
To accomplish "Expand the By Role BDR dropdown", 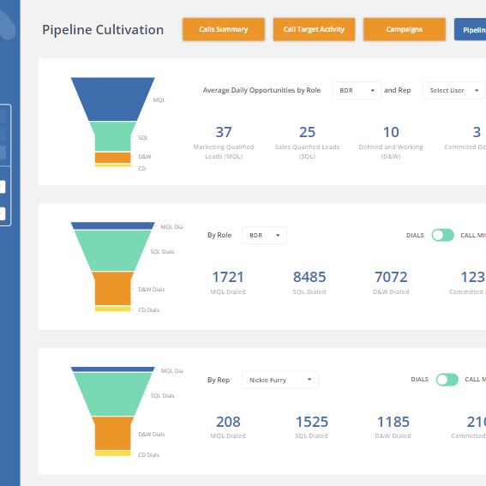I will tap(264, 235).
